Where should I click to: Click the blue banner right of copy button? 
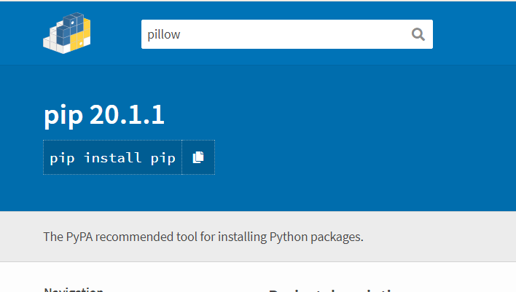364,157
